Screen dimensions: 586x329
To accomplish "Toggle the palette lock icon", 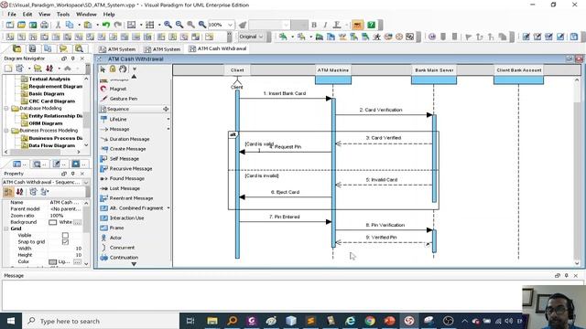I will click(x=113, y=69).
